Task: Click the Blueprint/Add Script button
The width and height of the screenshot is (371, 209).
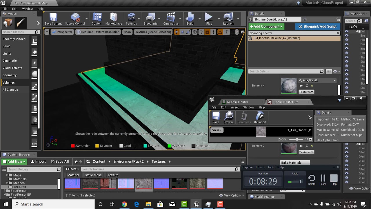Action: (x=317, y=26)
